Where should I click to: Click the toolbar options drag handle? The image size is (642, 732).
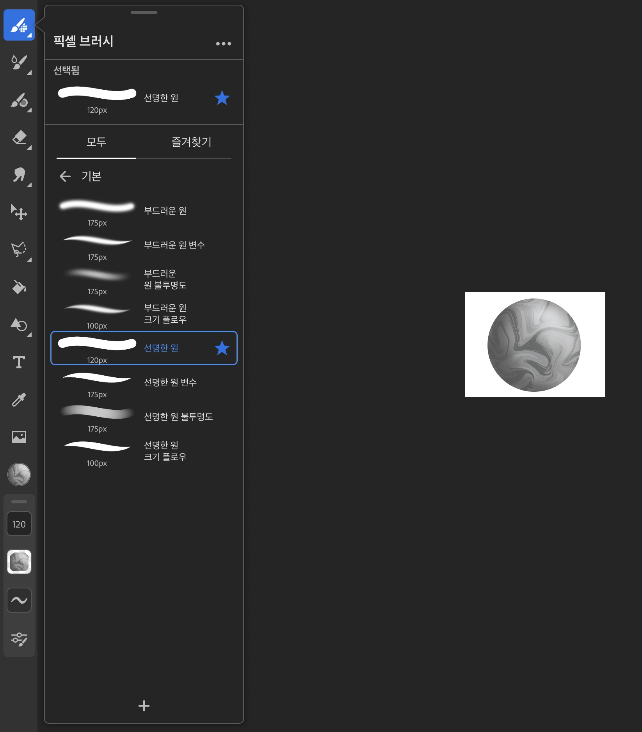(19, 502)
